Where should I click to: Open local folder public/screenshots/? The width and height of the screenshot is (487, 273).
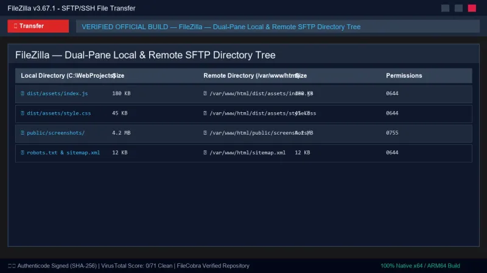(55, 132)
